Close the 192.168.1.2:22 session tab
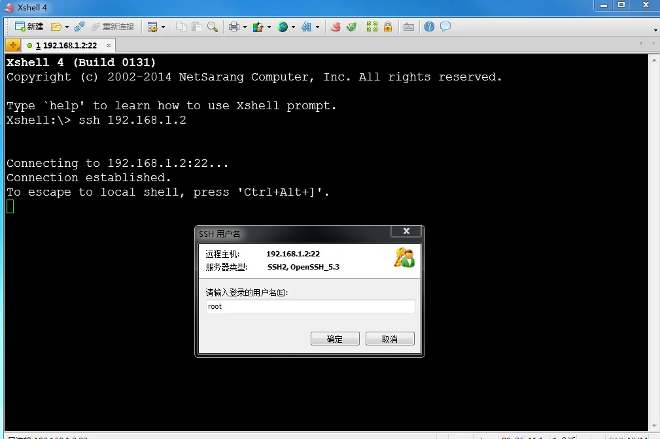Image resolution: width=660 pixels, height=439 pixels. point(109,45)
